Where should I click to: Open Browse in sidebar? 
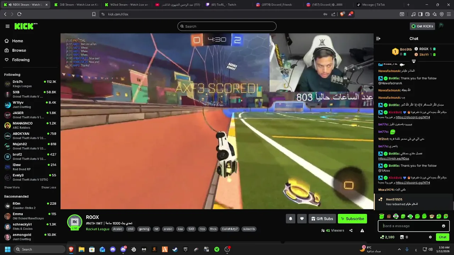(15, 50)
